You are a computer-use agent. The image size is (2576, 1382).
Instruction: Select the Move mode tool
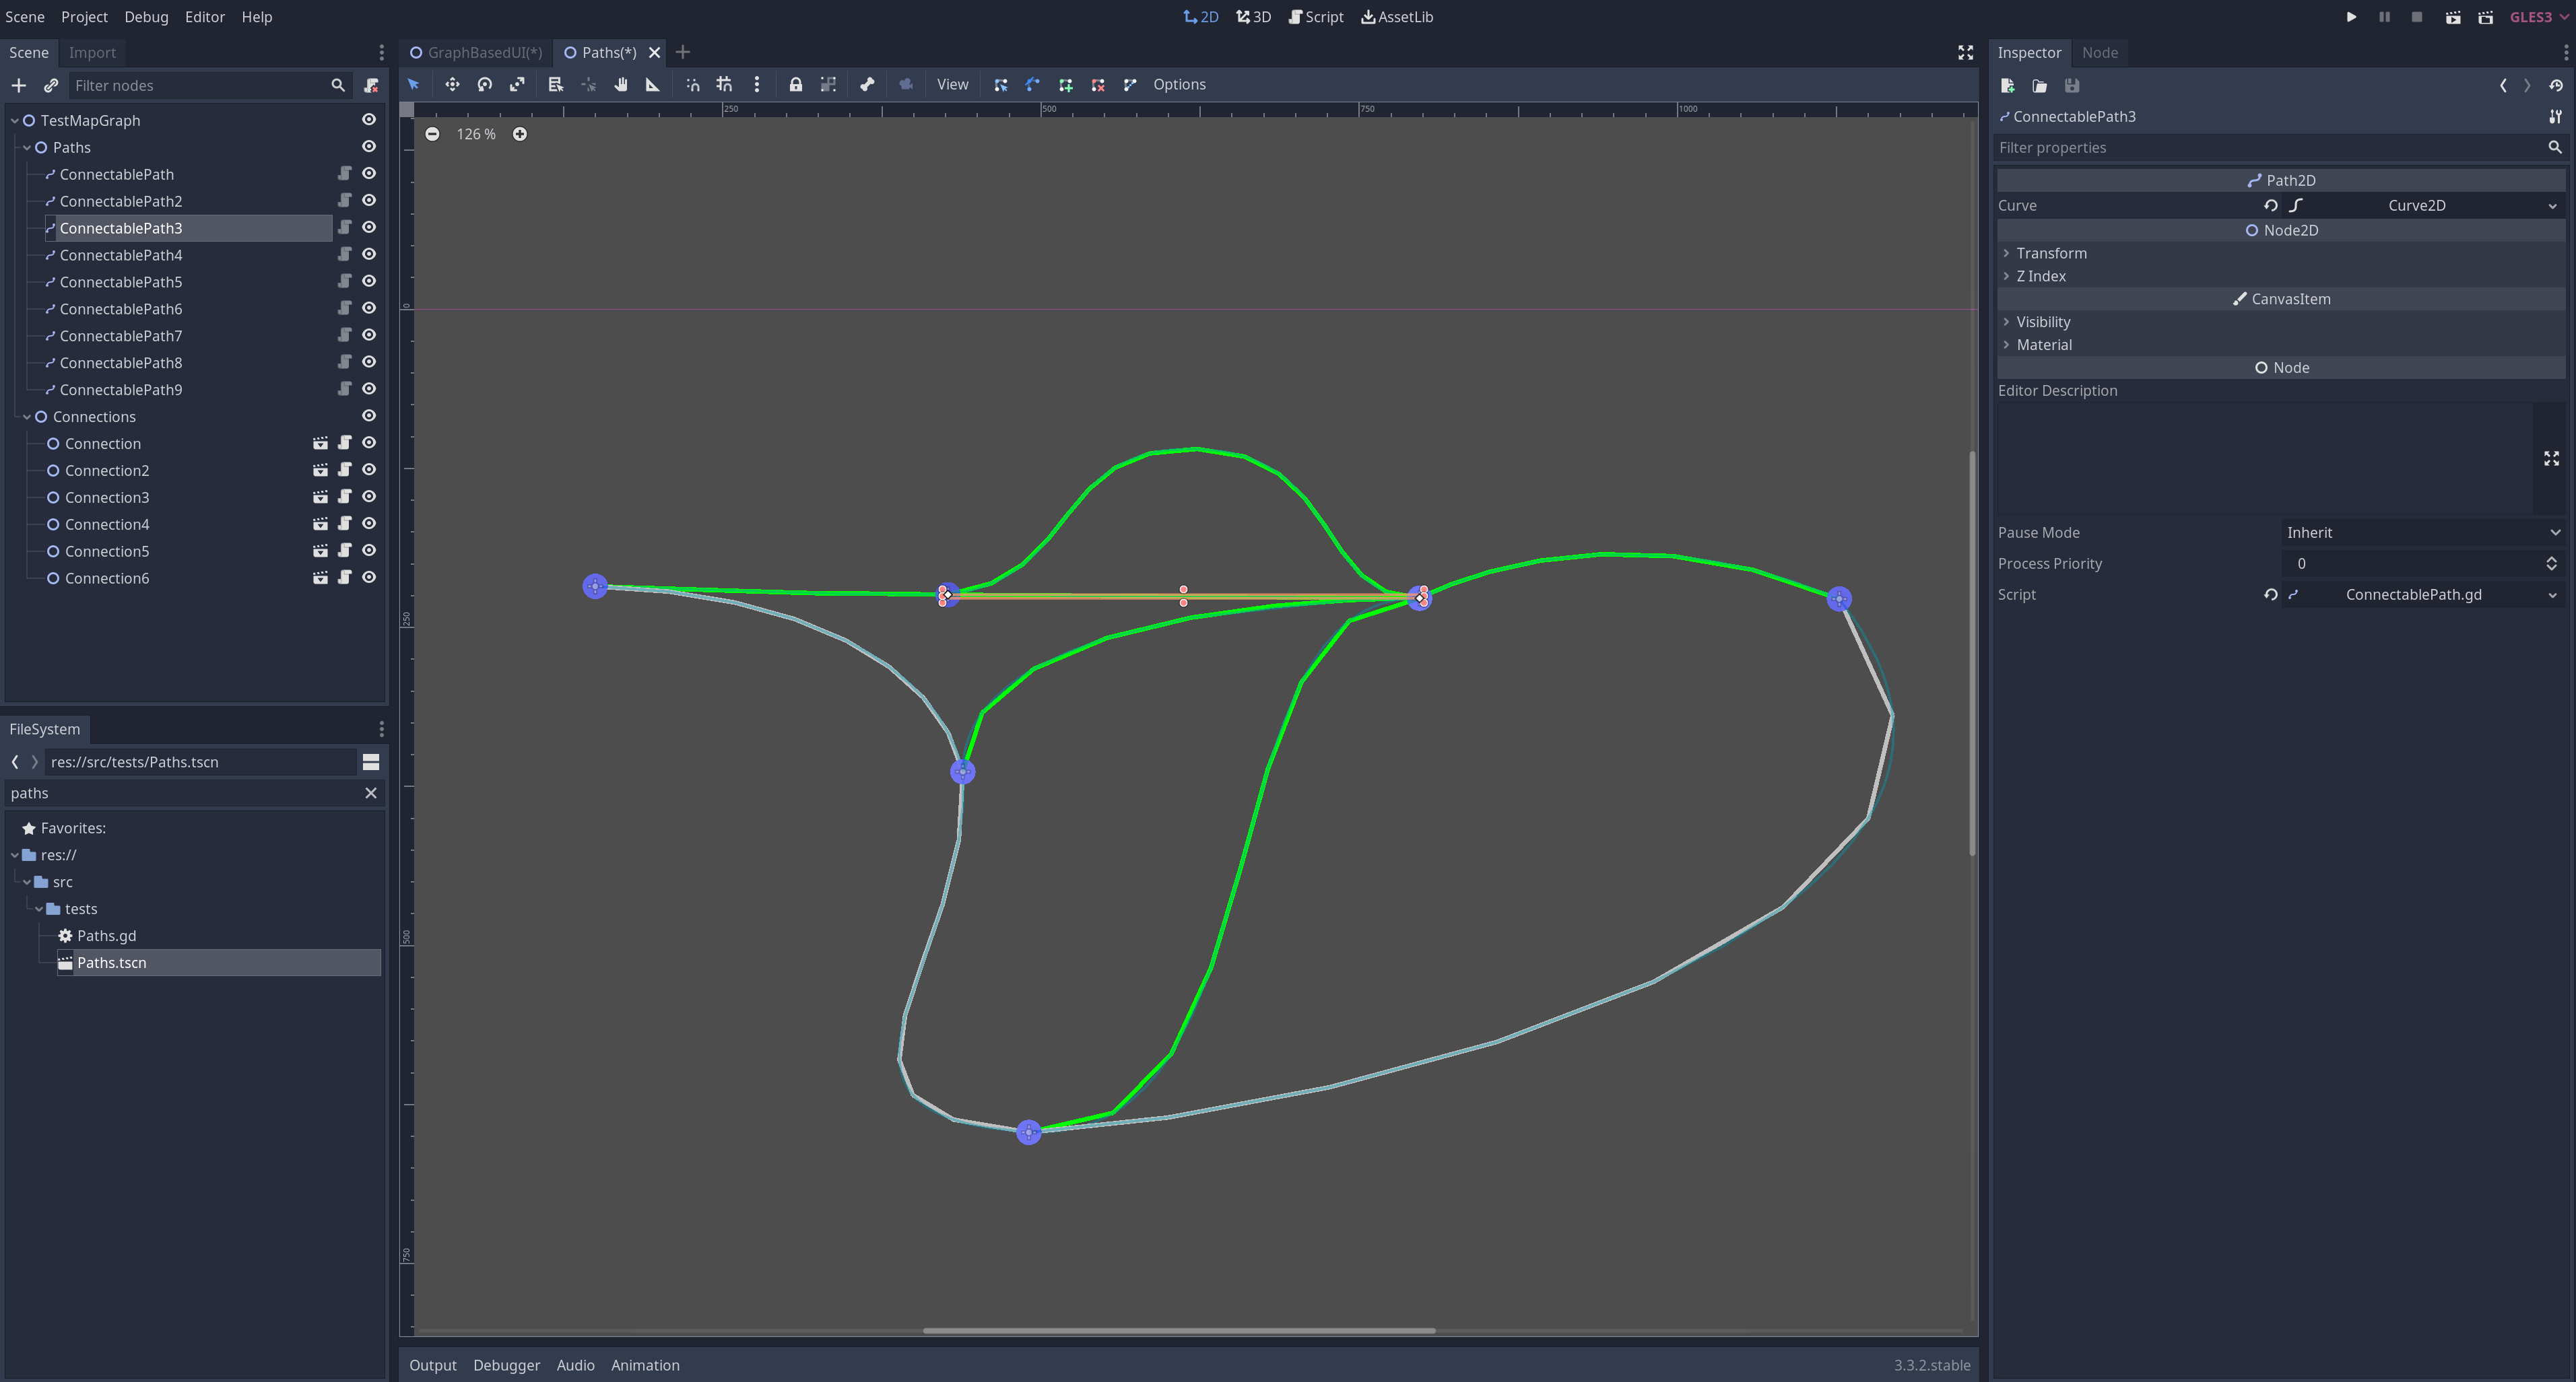tap(452, 85)
